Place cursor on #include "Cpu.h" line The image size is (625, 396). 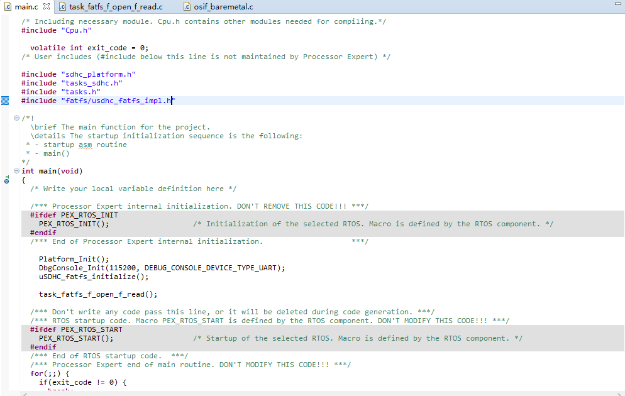click(x=56, y=30)
